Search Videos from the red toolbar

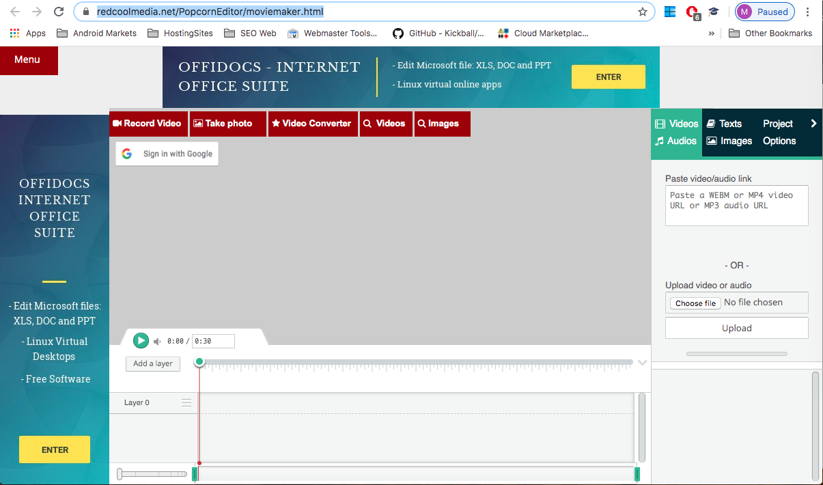(x=385, y=124)
